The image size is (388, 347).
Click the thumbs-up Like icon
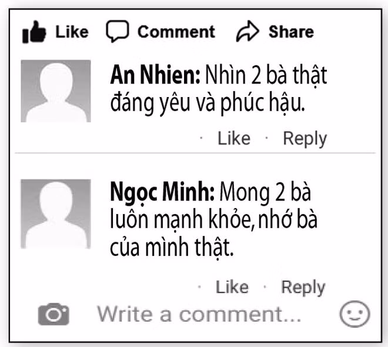(x=34, y=32)
